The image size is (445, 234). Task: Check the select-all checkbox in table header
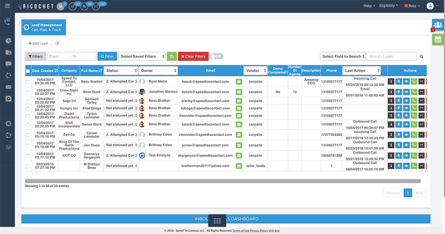point(28,71)
